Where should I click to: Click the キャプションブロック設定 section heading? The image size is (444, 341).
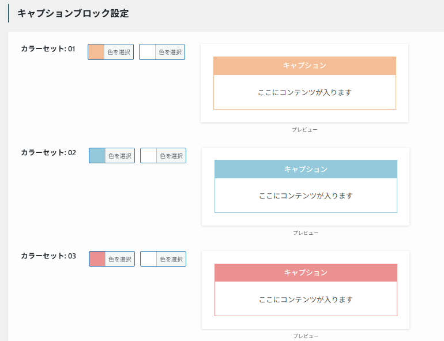(73, 14)
